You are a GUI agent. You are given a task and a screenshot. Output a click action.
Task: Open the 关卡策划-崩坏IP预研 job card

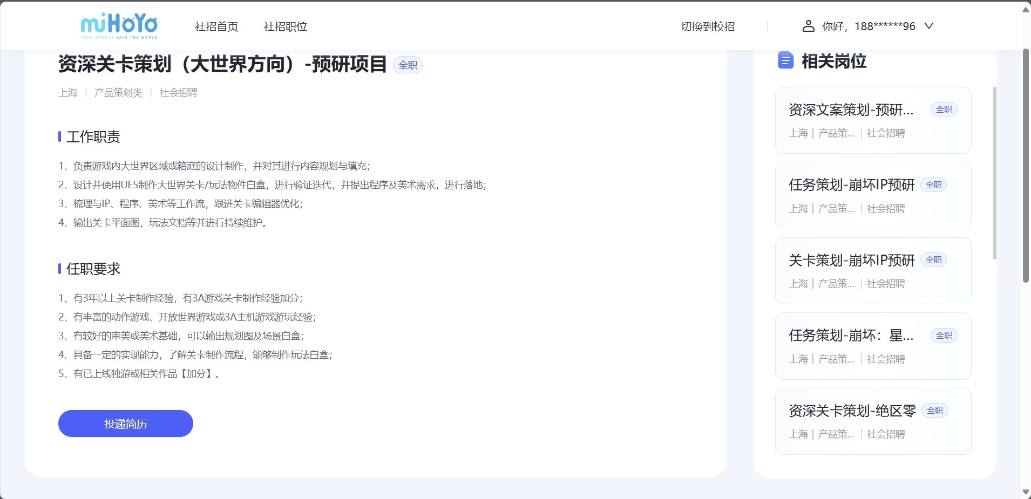pyautogui.click(x=873, y=271)
